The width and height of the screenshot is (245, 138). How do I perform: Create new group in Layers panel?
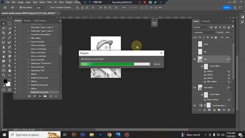coord(219,110)
